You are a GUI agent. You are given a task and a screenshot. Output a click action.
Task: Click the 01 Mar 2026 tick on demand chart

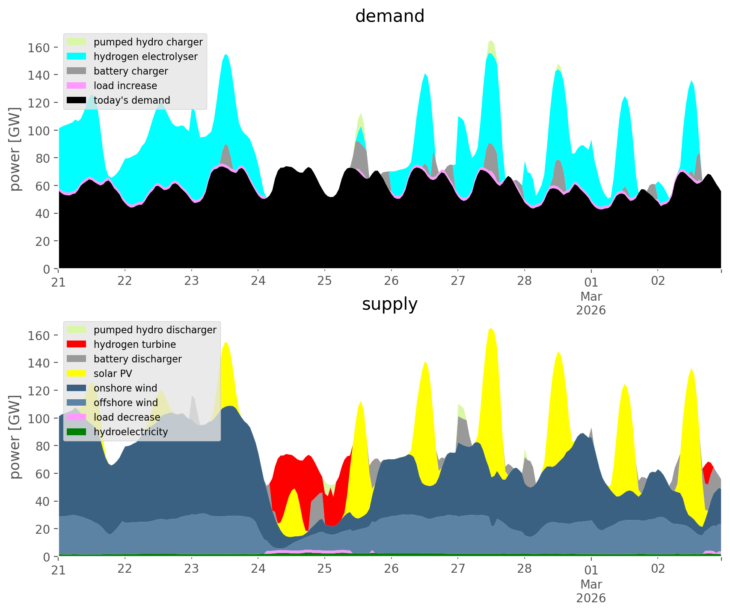tap(591, 296)
